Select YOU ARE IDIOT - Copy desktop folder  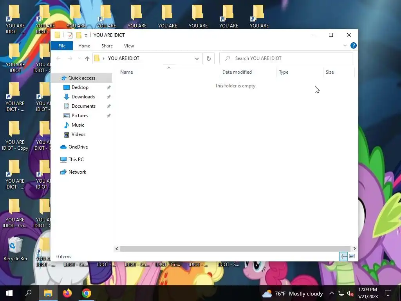(15, 136)
